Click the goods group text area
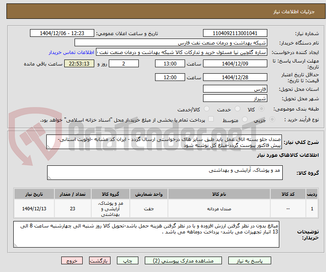Screen dimensions: 326x272 (x=164, y=173)
